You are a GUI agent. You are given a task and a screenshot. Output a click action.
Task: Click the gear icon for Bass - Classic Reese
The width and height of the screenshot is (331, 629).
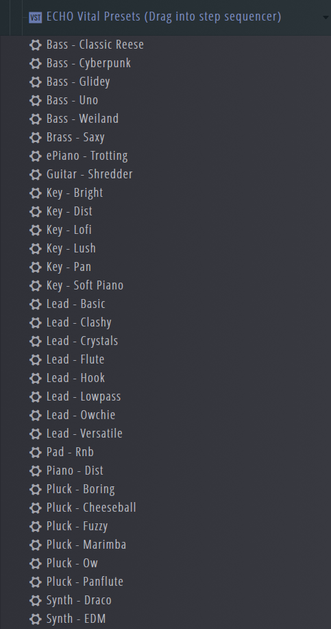36,45
